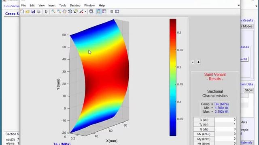Viewport: 259px width, 145px height.
Task: Select the Edit Plot arrow tool
Action: (46, 12)
